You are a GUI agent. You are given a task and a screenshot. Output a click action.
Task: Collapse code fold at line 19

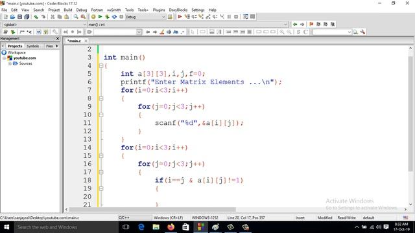click(x=101, y=188)
